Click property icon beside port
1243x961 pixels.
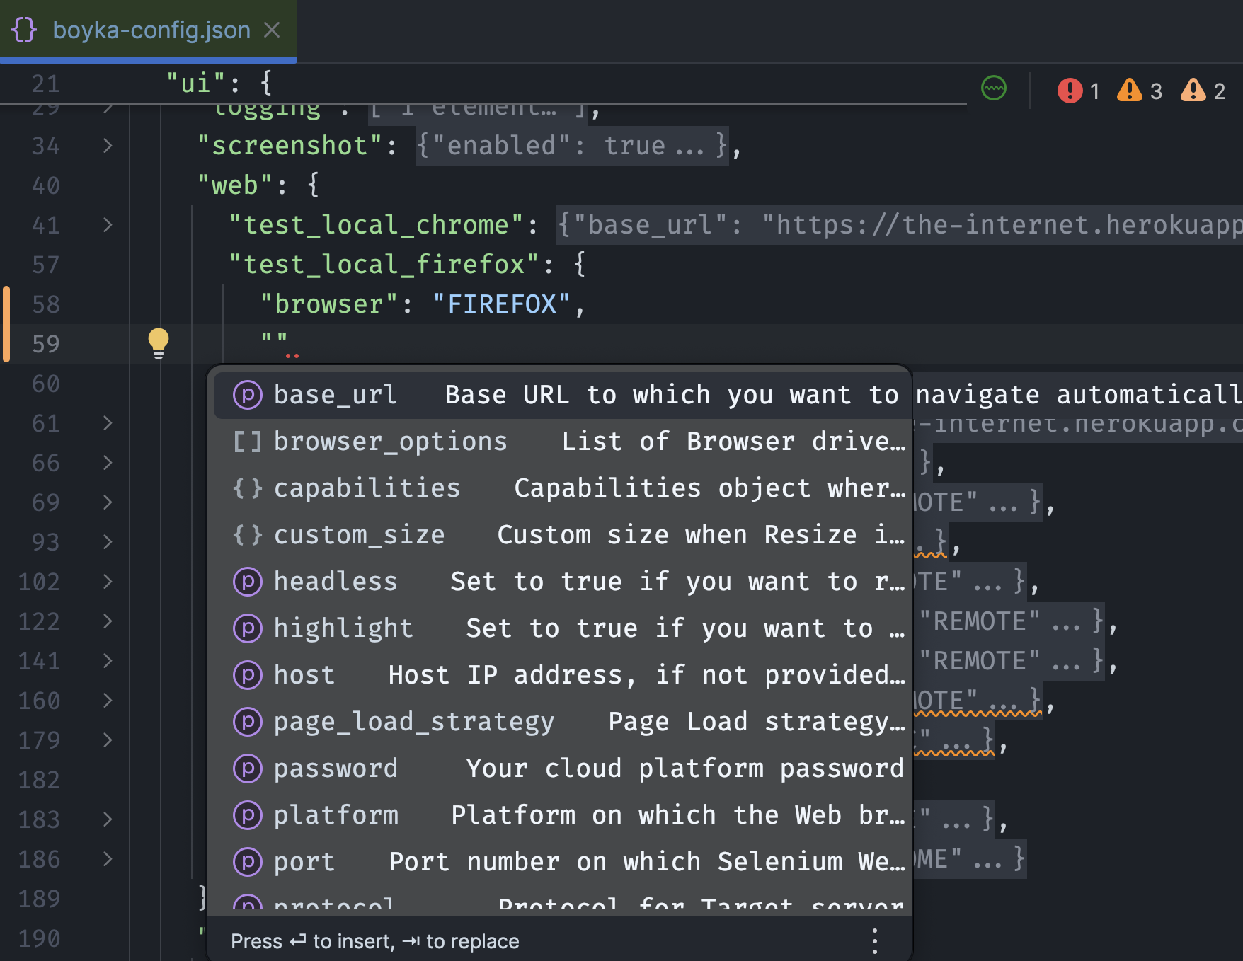pos(248,862)
